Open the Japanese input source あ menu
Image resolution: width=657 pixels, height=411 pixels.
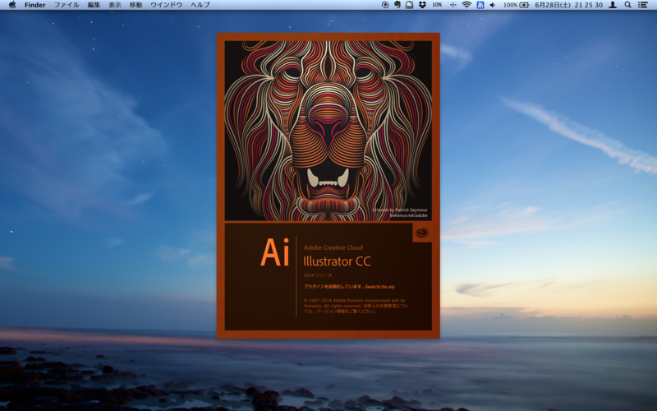pos(480,5)
